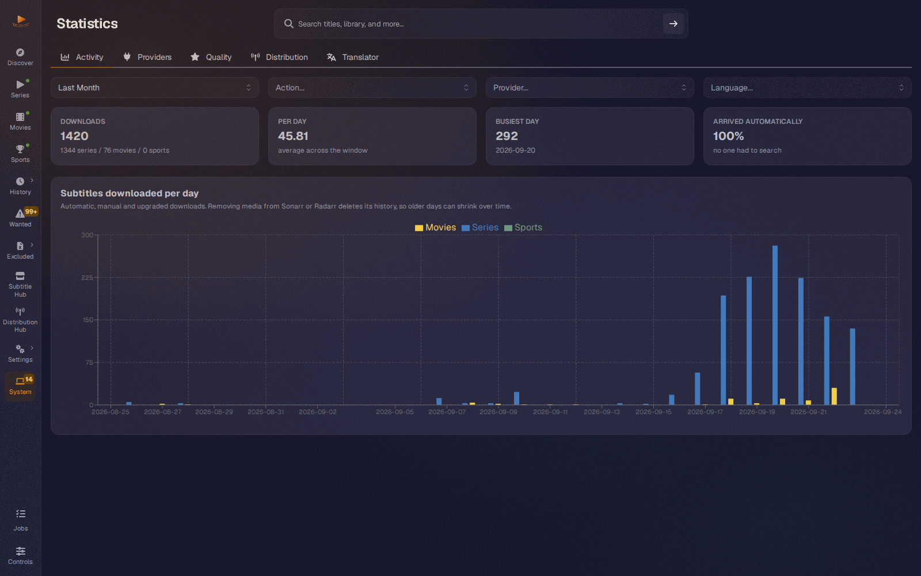Viewport: 921px width, 576px height.
Task: Open Jobs list in sidebar
Action: pos(20,520)
